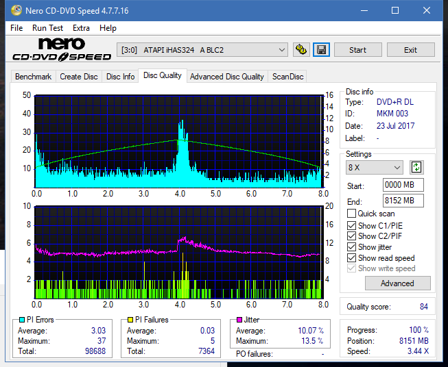
Task: Toggle Show C1/PIE checkbox
Action: click(x=351, y=225)
